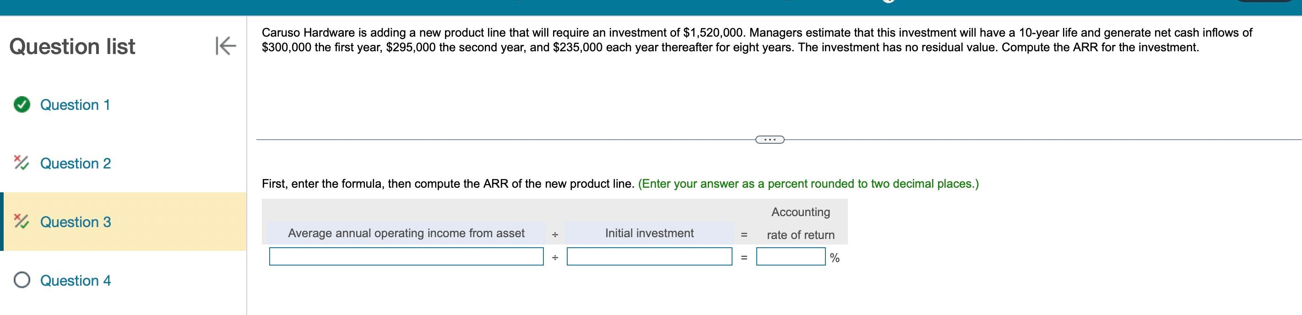Click the 'Average annual operating income from asset' label
The image size is (1302, 315).
[x=406, y=233]
